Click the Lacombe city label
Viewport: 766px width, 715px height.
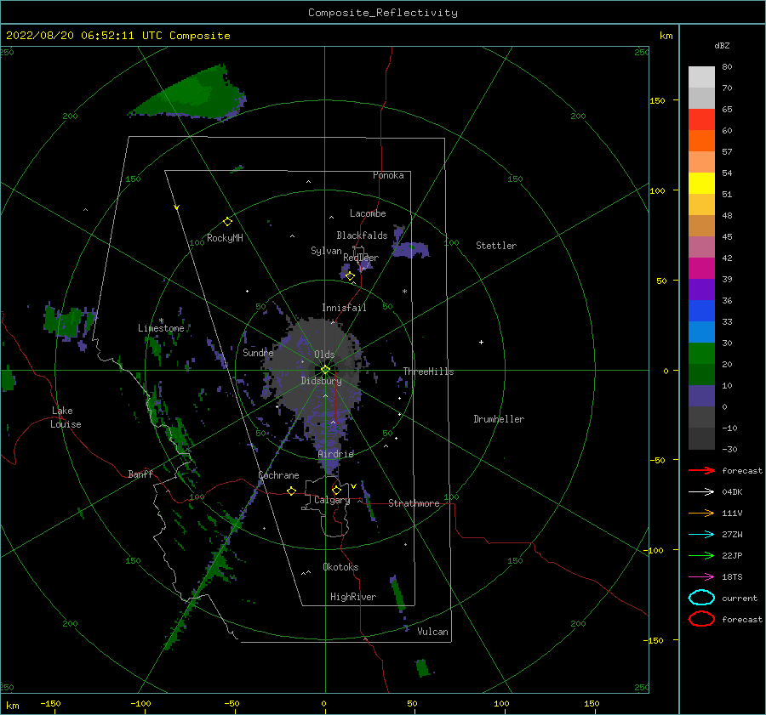[x=368, y=213]
